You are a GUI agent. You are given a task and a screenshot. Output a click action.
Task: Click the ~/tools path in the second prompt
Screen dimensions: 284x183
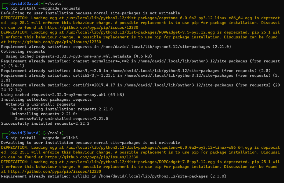(55, 133)
